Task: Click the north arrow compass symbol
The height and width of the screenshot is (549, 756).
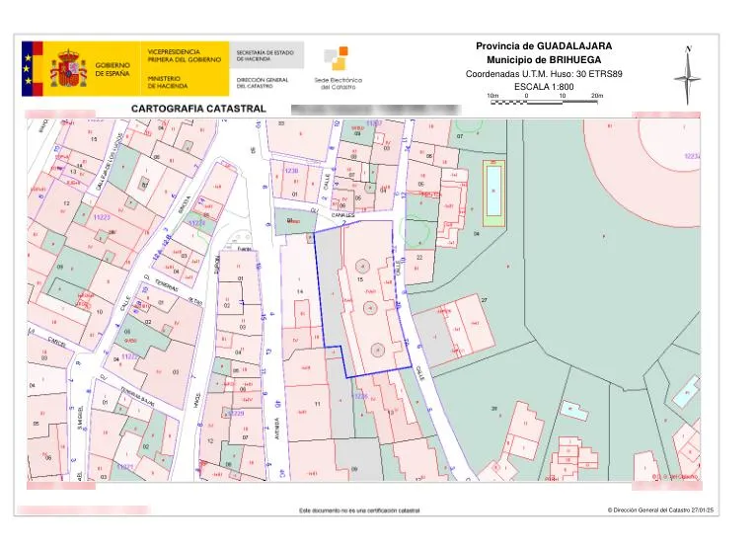Action: pos(688,75)
